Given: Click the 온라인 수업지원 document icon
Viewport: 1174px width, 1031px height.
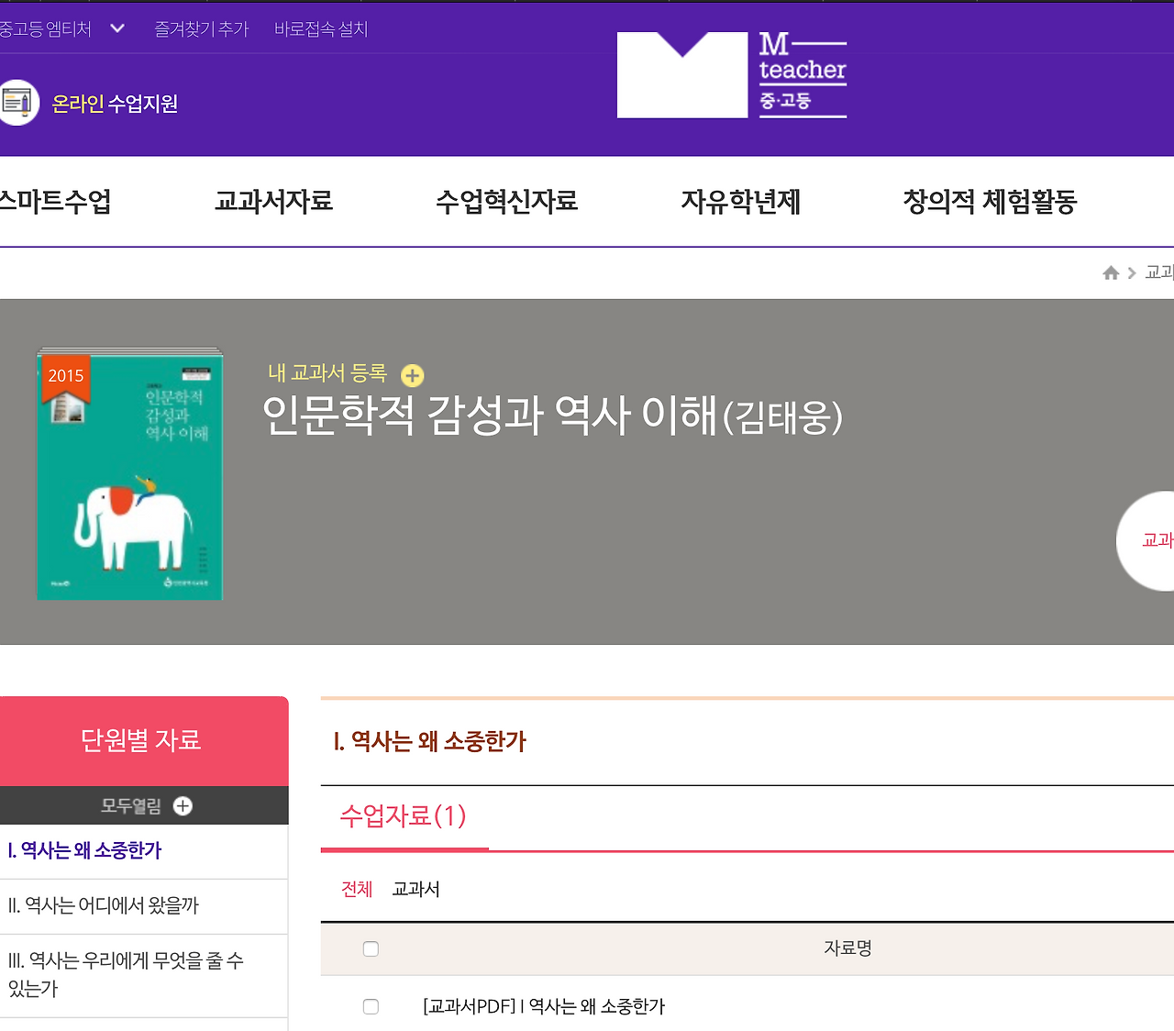Looking at the screenshot, I should click(17, 101).
